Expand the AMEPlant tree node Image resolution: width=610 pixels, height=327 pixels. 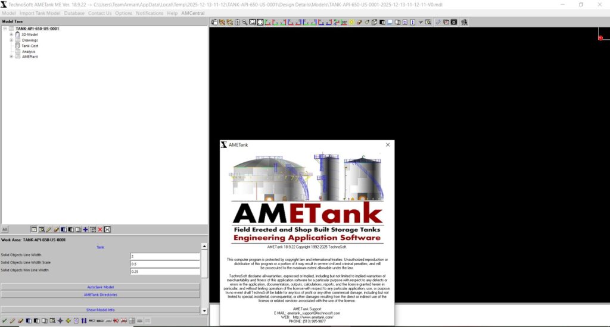[x=11, y=56]
